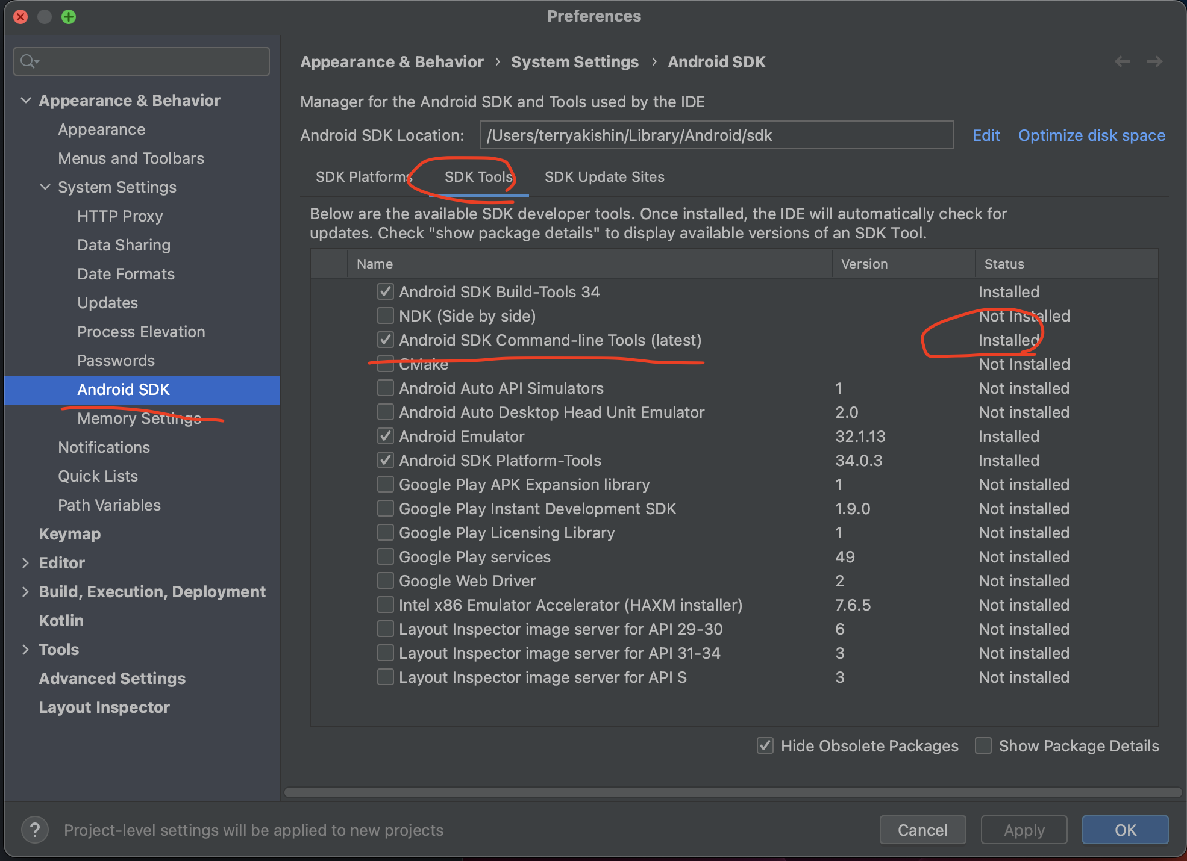Viewport: 1187px width, 861px height.
Task: Click the help question mark icon
Action: point(35,830)
